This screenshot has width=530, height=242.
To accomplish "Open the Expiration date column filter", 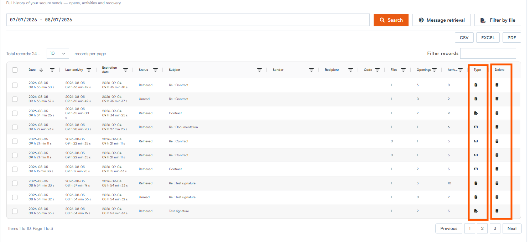I will (125, 70).
